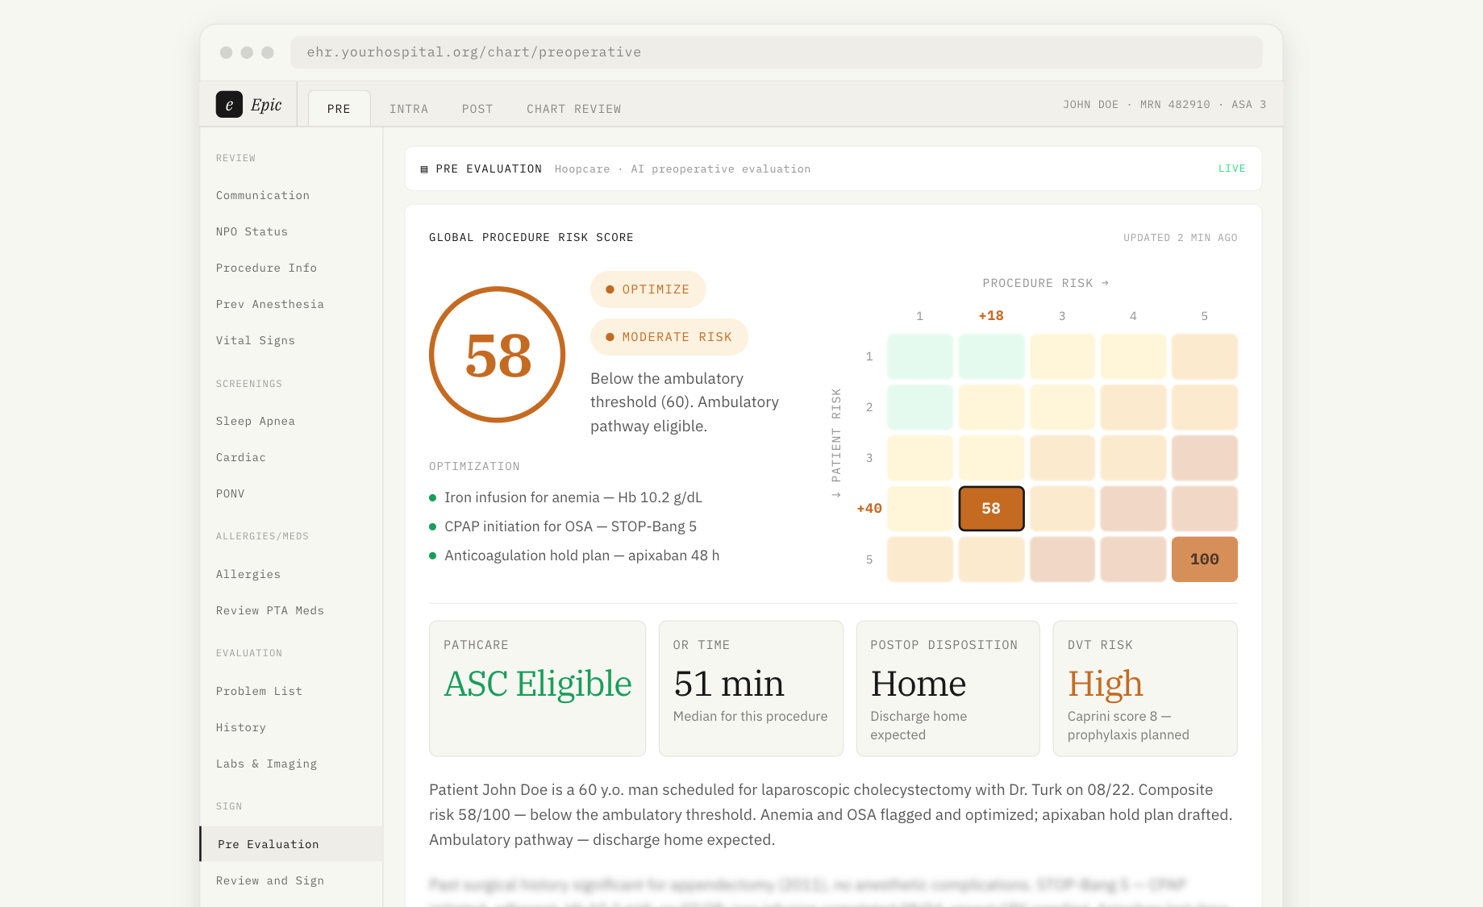Click the PROCEDURE RISK axis label

(1045, 283)
